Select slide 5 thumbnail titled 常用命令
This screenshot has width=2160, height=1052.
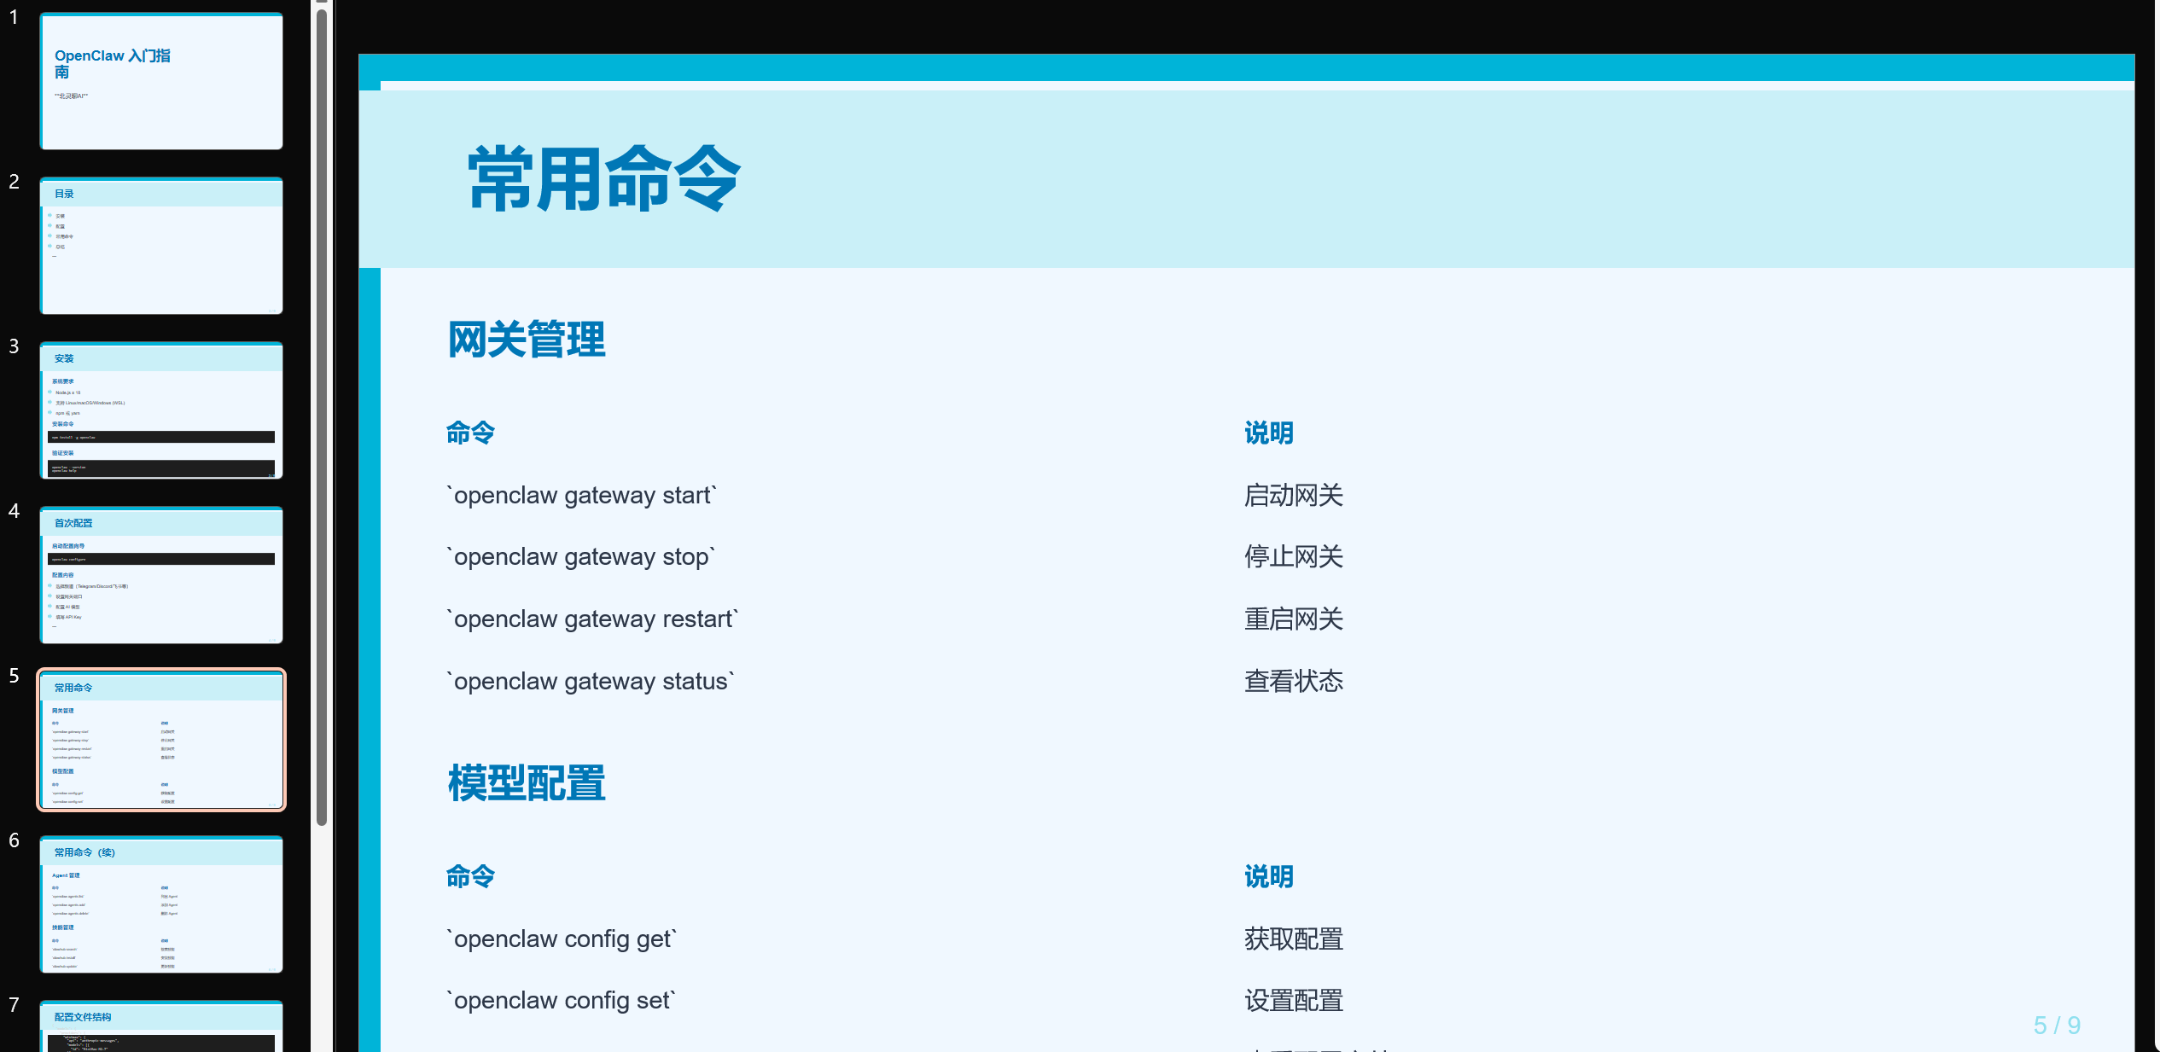coord(161,740)
